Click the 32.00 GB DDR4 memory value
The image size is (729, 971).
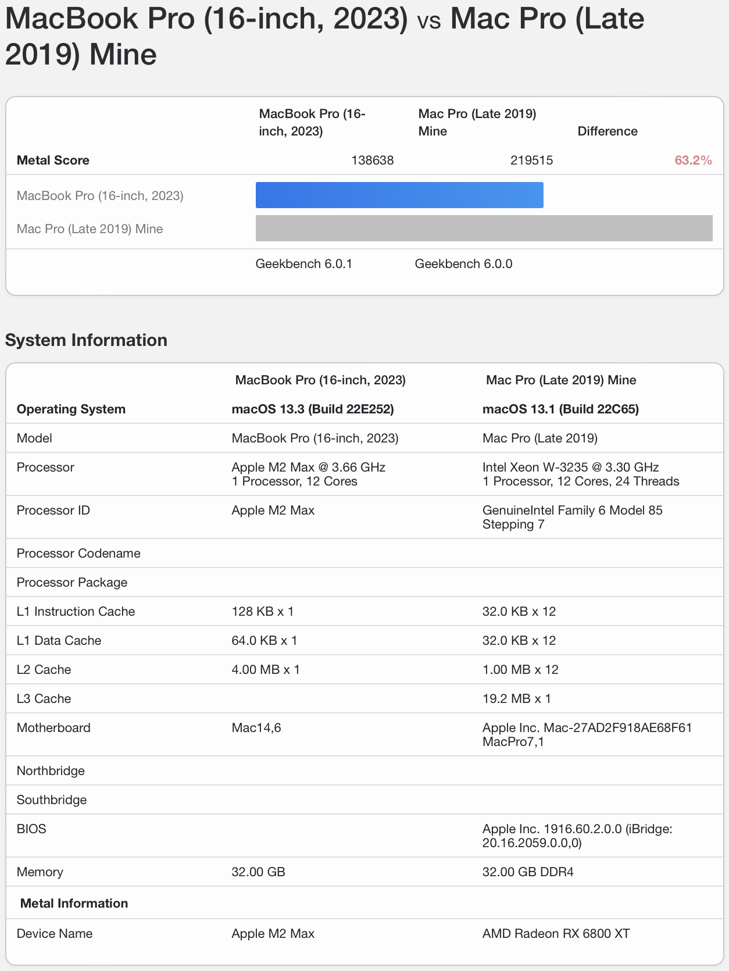pos(528,872)
